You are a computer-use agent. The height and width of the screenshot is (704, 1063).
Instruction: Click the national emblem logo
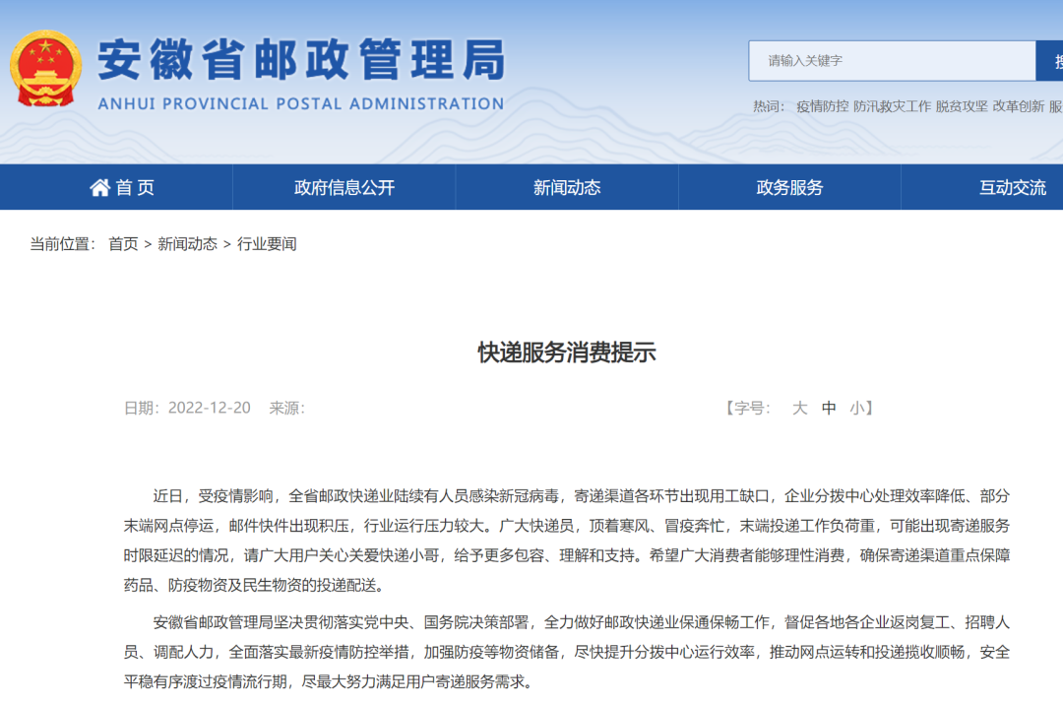pos(46,69)
